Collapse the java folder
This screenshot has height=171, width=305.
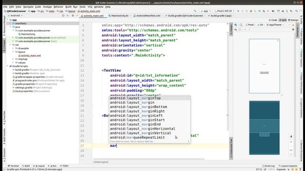[10, 27]
